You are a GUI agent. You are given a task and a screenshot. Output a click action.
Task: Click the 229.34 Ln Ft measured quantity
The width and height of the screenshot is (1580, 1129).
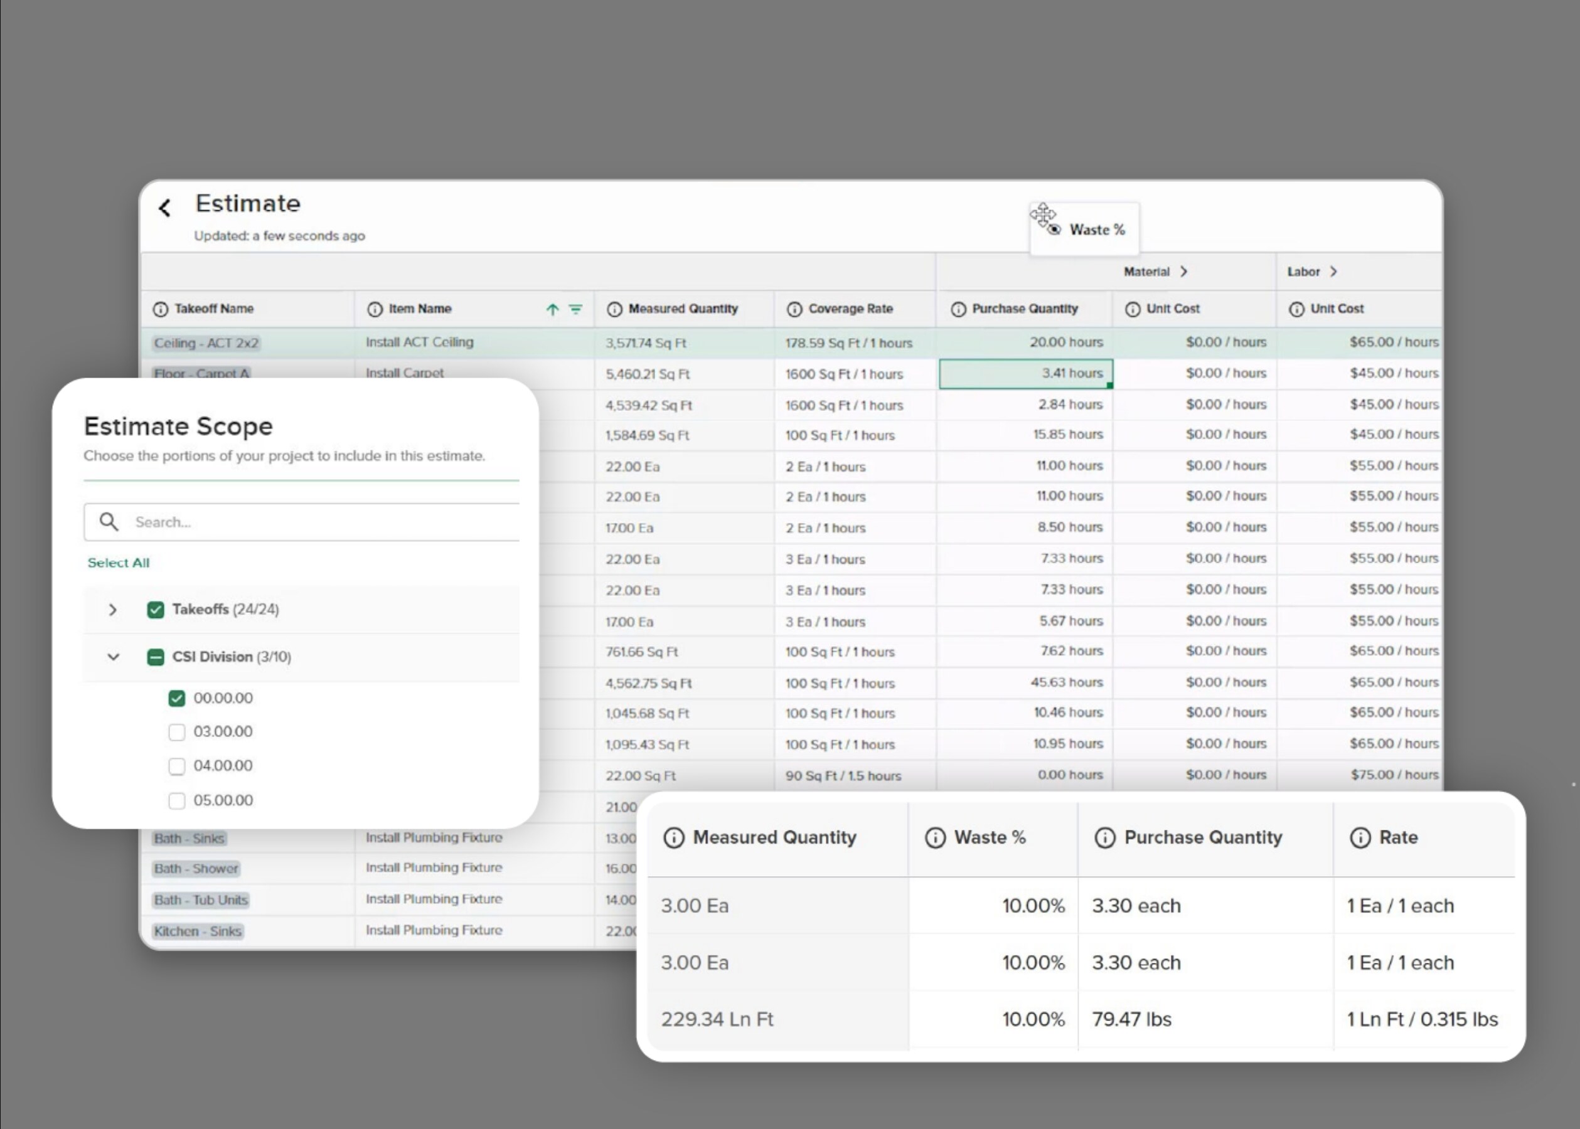(x=717, y=1020)
